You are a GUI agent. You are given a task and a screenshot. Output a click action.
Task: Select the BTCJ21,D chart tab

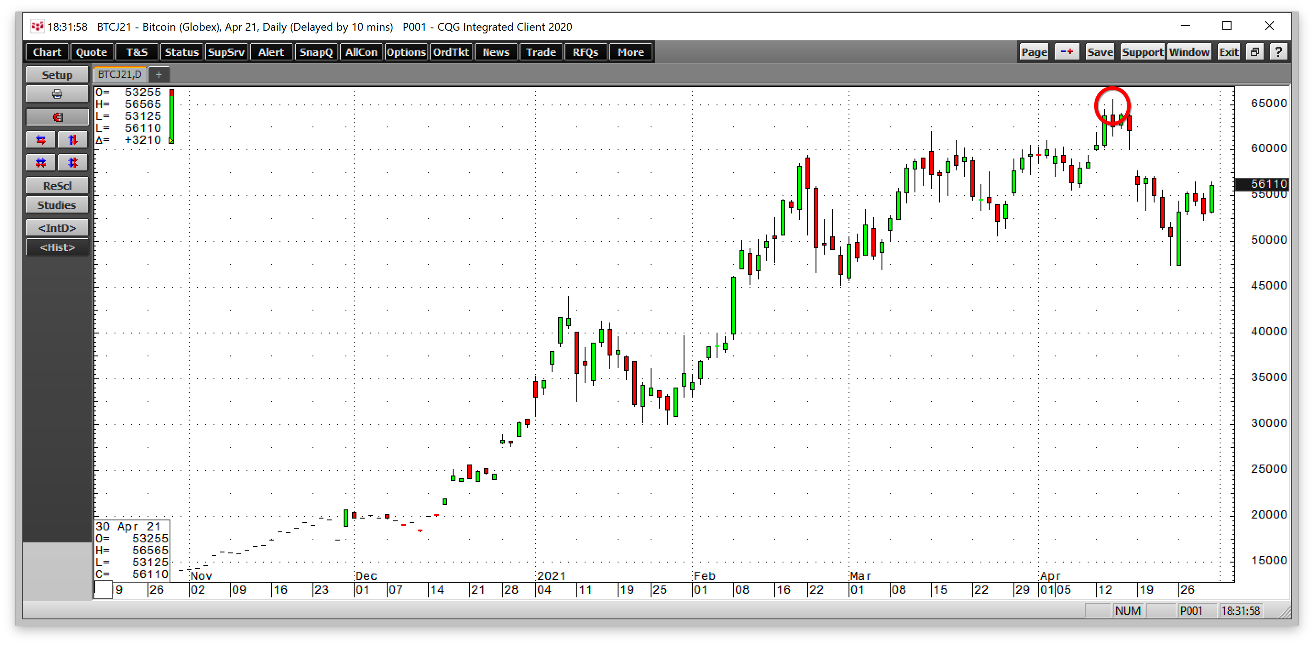120,75
